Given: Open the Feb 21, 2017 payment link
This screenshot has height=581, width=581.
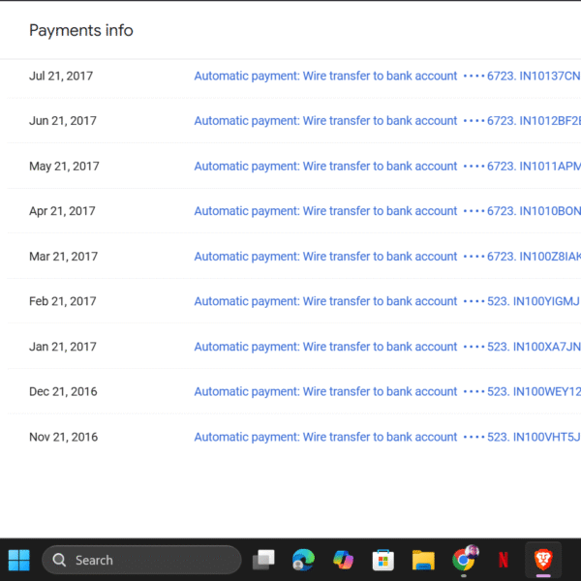Looking at the screenshot, I should coord(387,301).
